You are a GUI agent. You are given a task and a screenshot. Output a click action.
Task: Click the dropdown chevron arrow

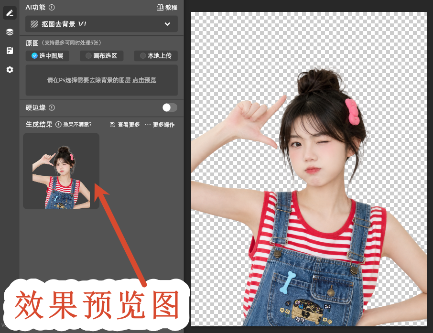point(167,24)
